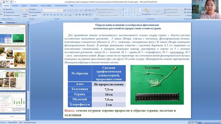Click the font name combo box

[50, 10]
